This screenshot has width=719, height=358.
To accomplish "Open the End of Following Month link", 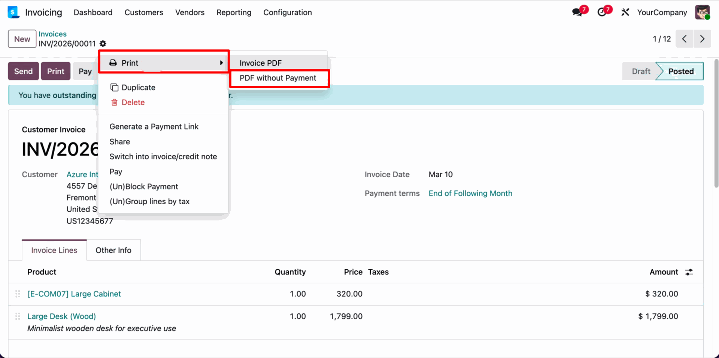I will point(470,193).
